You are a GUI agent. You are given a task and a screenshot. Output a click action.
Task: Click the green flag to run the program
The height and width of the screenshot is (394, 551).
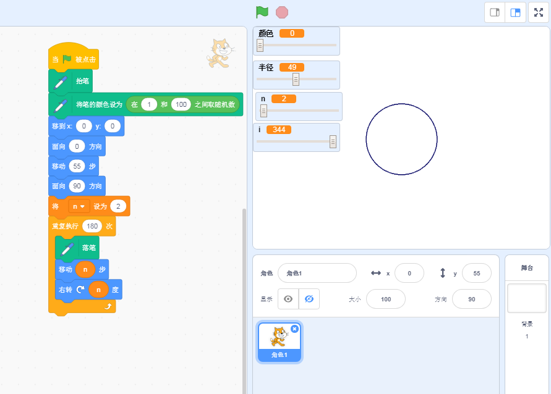point(262,12)
